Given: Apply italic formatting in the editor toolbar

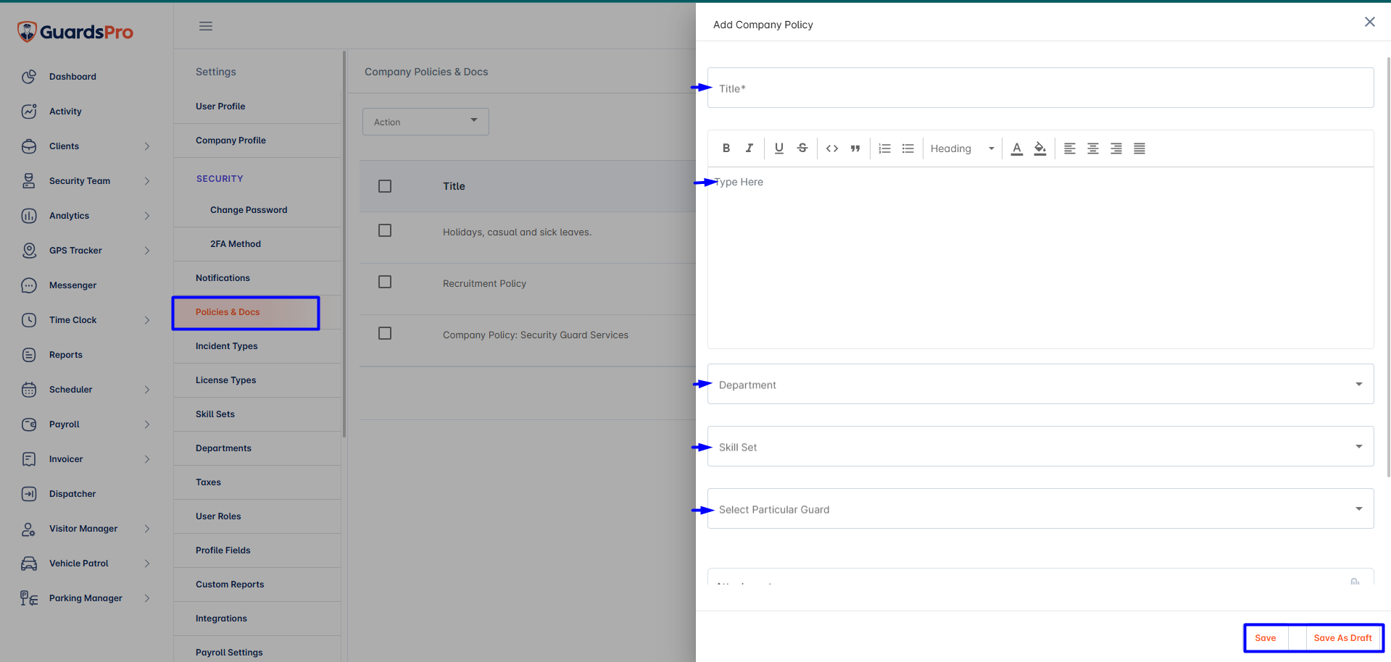Looking at the screenshot, I should [x=750, y=148].
